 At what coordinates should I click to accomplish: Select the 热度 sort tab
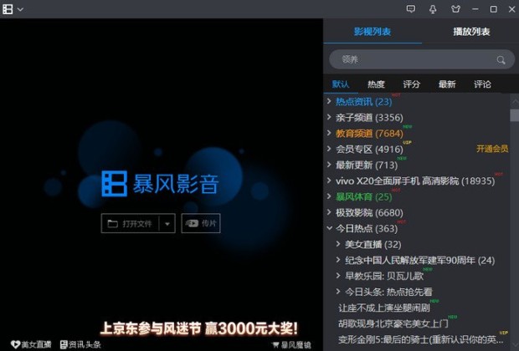[x=376, y=84]
